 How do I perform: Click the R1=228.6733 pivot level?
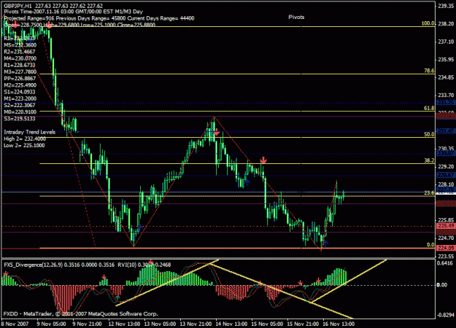pos(20,65)
